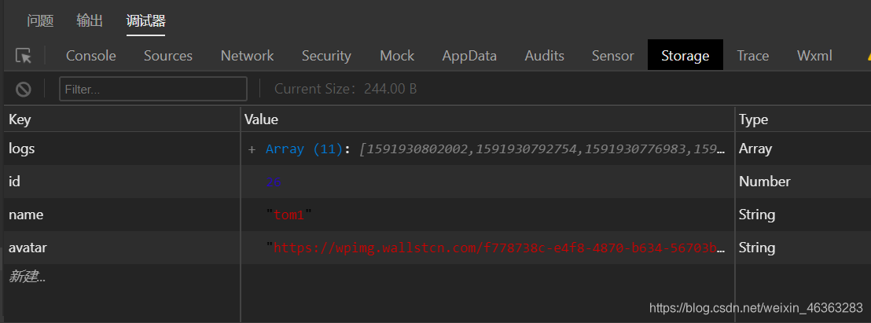This screenshot has height=323, width=871.
Task: Select the Sensor tab
Action: 612,56
